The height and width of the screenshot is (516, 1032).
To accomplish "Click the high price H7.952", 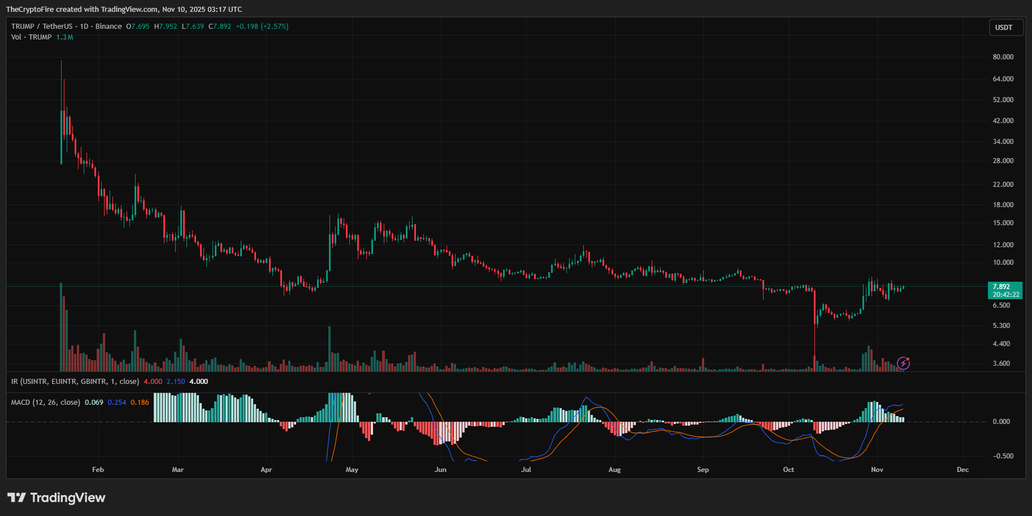I will coord(166,27).
